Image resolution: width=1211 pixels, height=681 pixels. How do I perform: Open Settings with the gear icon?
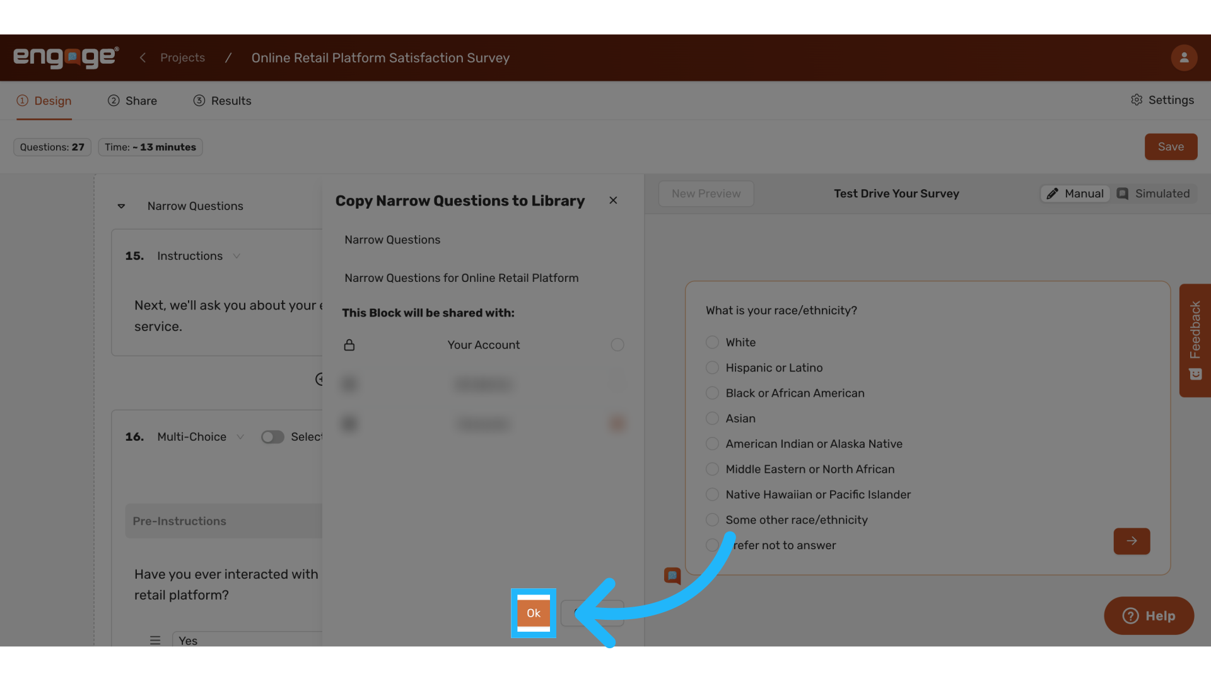click(1162, 100)
